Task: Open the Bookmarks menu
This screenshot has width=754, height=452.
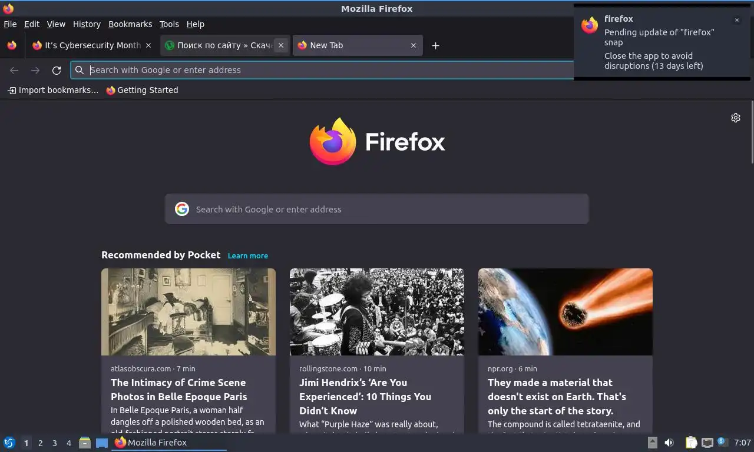Action: coord(130,24)
